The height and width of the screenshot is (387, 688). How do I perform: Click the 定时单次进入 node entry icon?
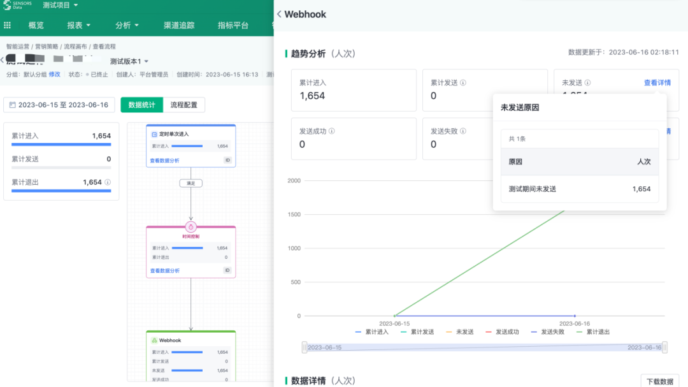(x=154, y=134)
